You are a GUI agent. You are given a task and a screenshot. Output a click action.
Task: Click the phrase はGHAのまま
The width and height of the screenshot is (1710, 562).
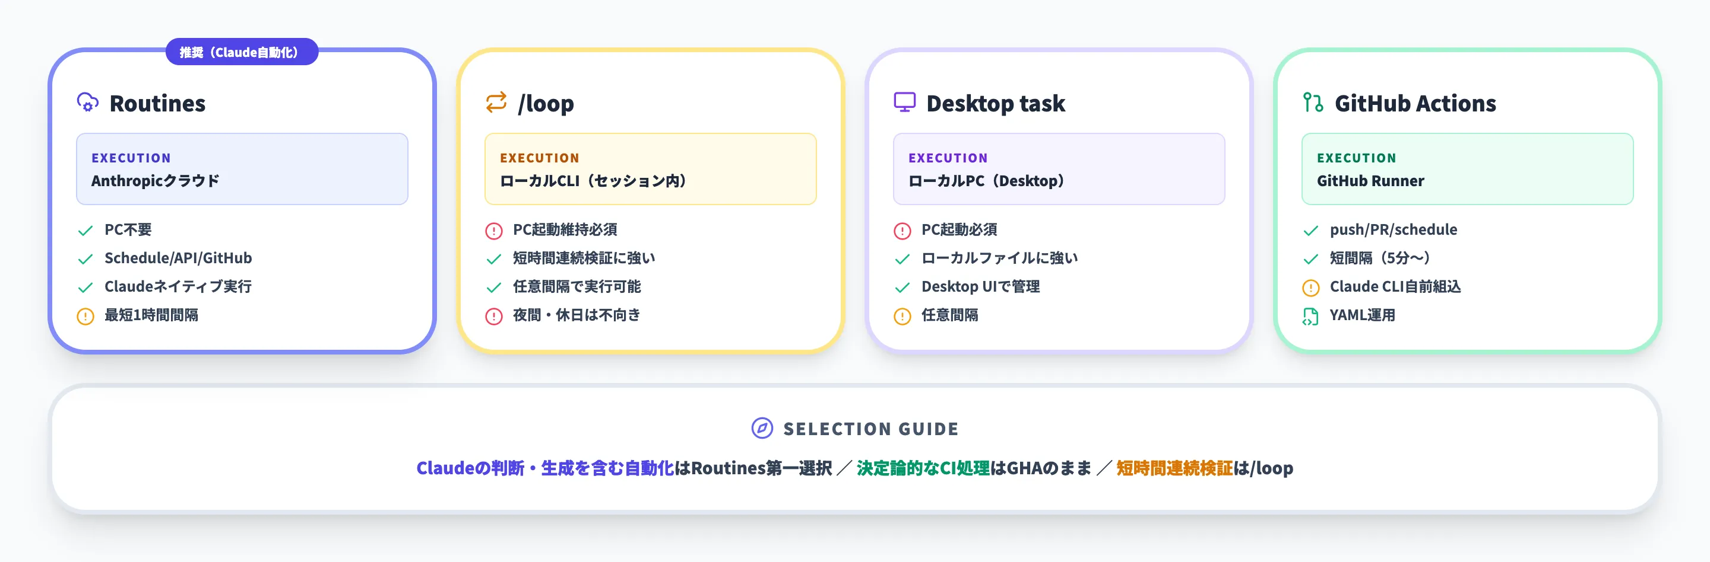pos(1041,468)
